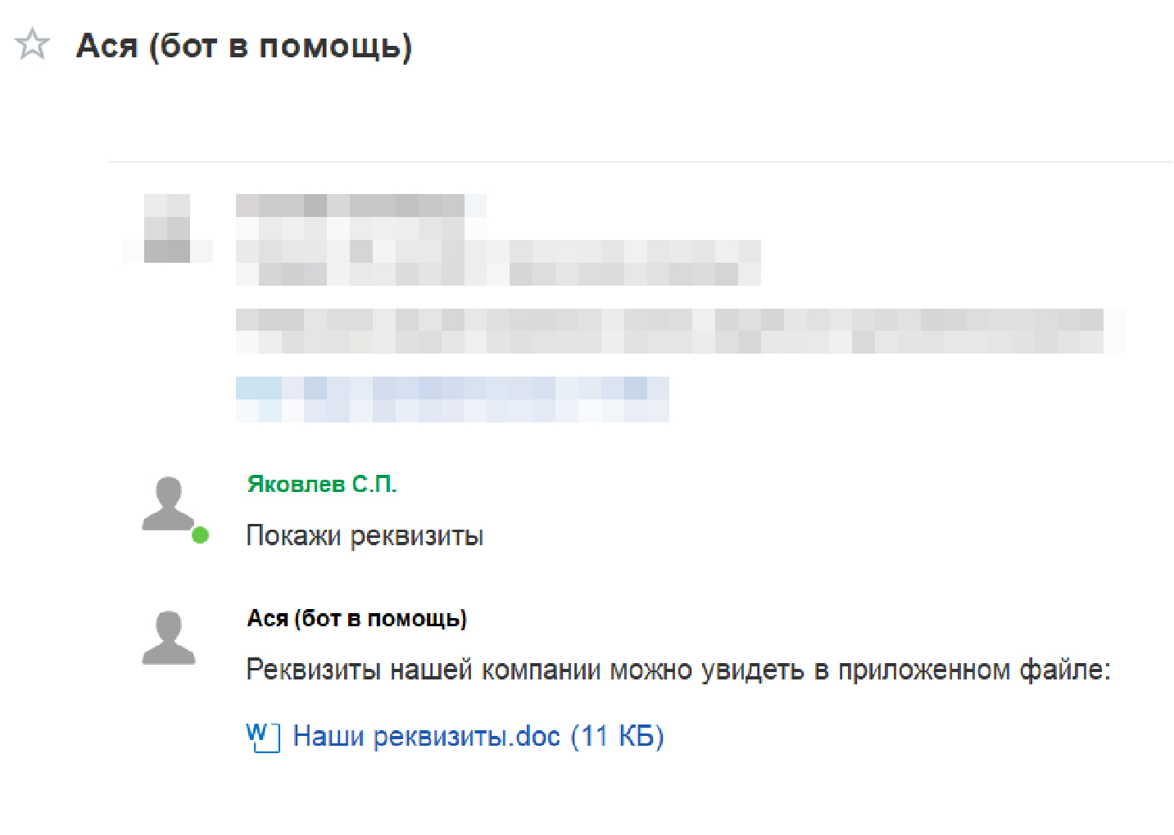Click the long blurred gray message line

pyautogui.click(x=680, y=331)
